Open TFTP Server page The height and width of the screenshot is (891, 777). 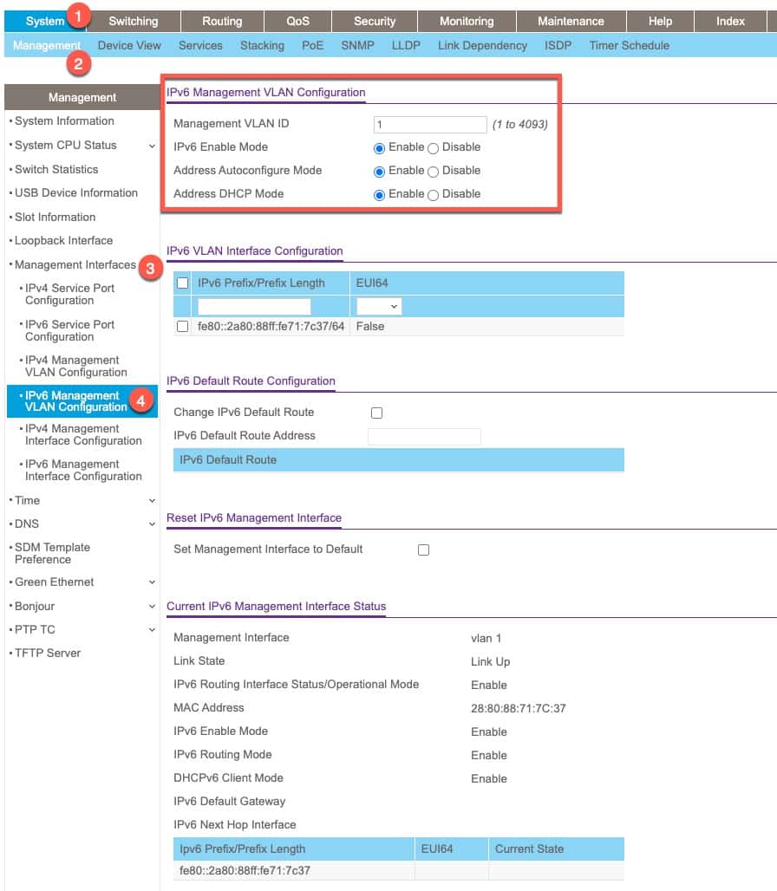48,654
